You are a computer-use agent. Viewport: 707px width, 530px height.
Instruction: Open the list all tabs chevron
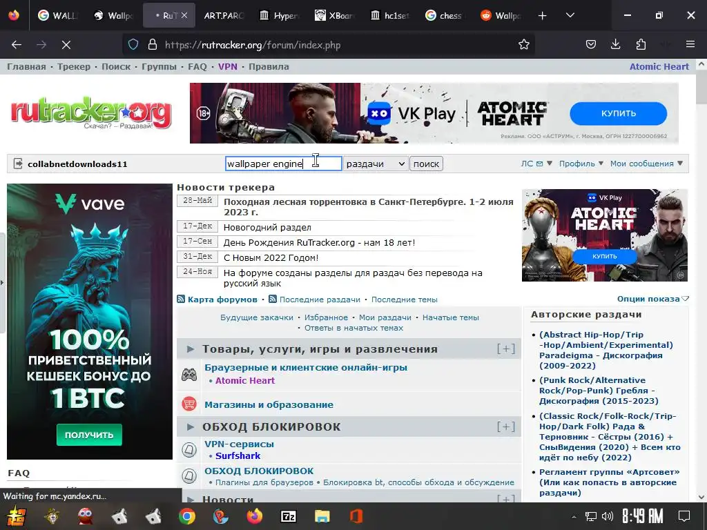click(570, 16)
